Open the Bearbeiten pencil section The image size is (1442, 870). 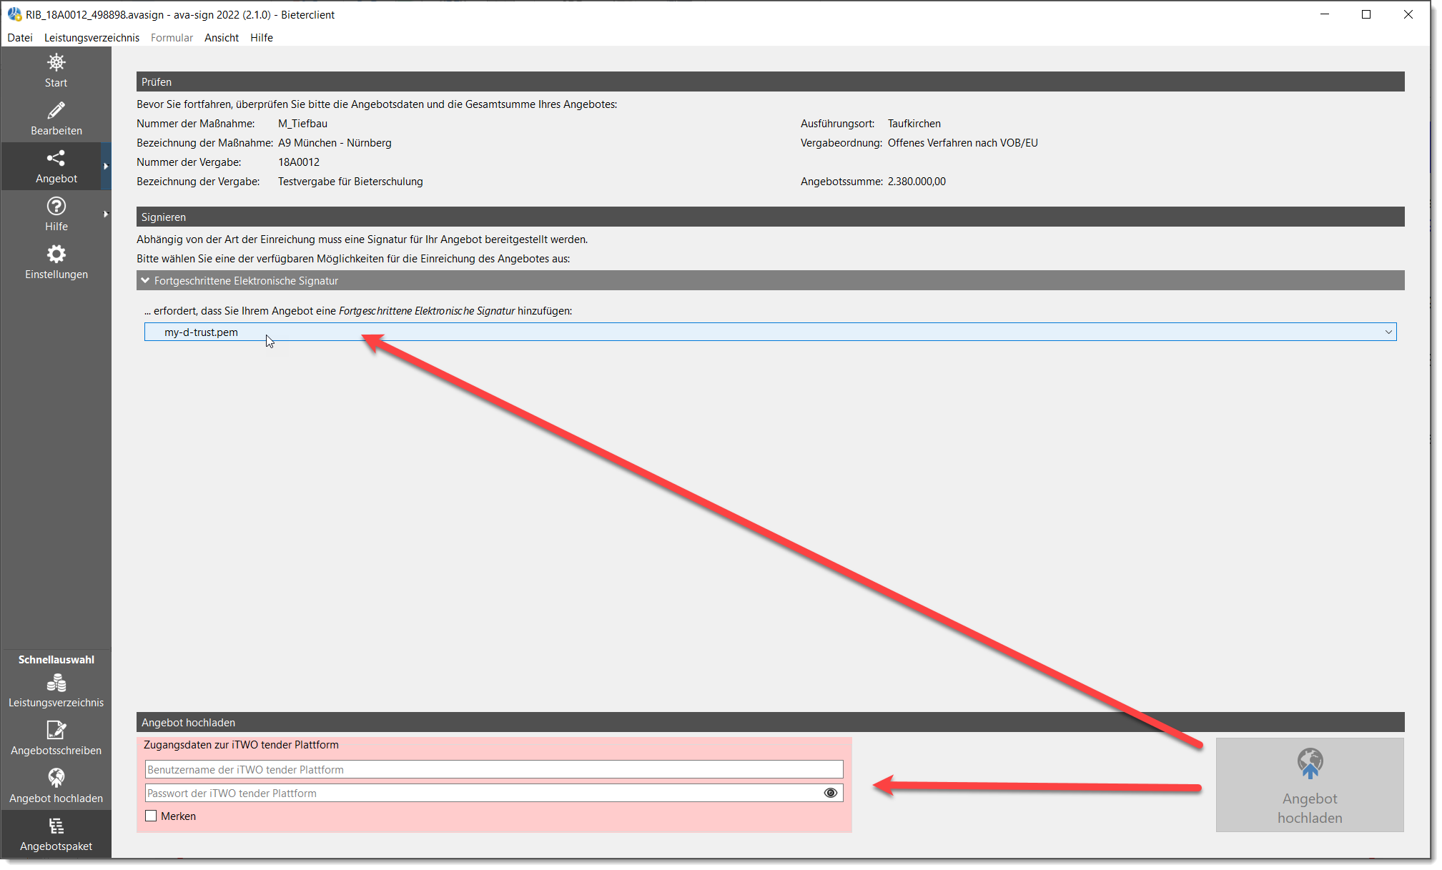(x=56, y=118)
